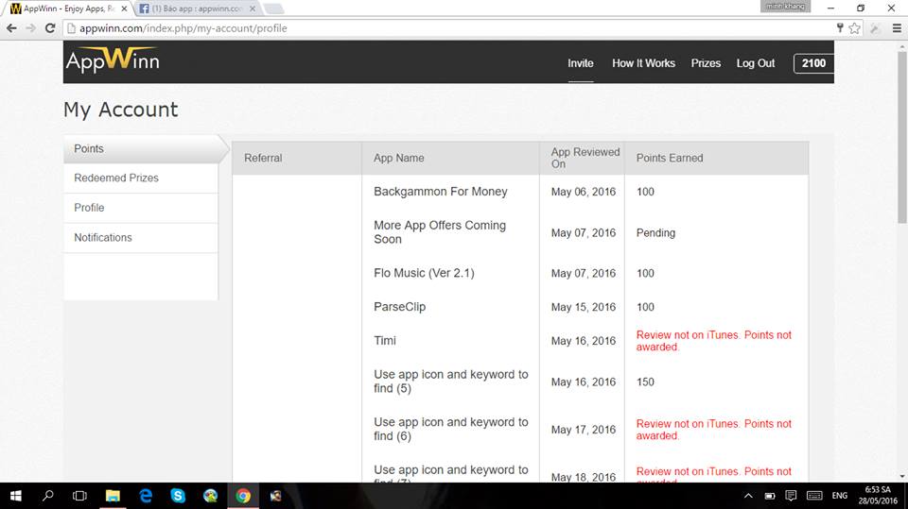Close the AppWinn browser tab
The image size is (908, 509).
click(124, 8)
